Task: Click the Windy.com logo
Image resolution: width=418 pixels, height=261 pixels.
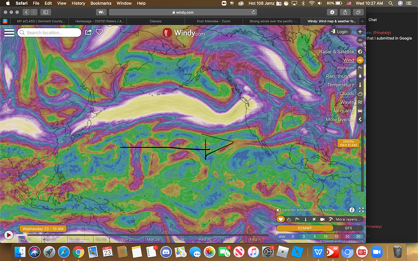Action: tap(184, 33)
